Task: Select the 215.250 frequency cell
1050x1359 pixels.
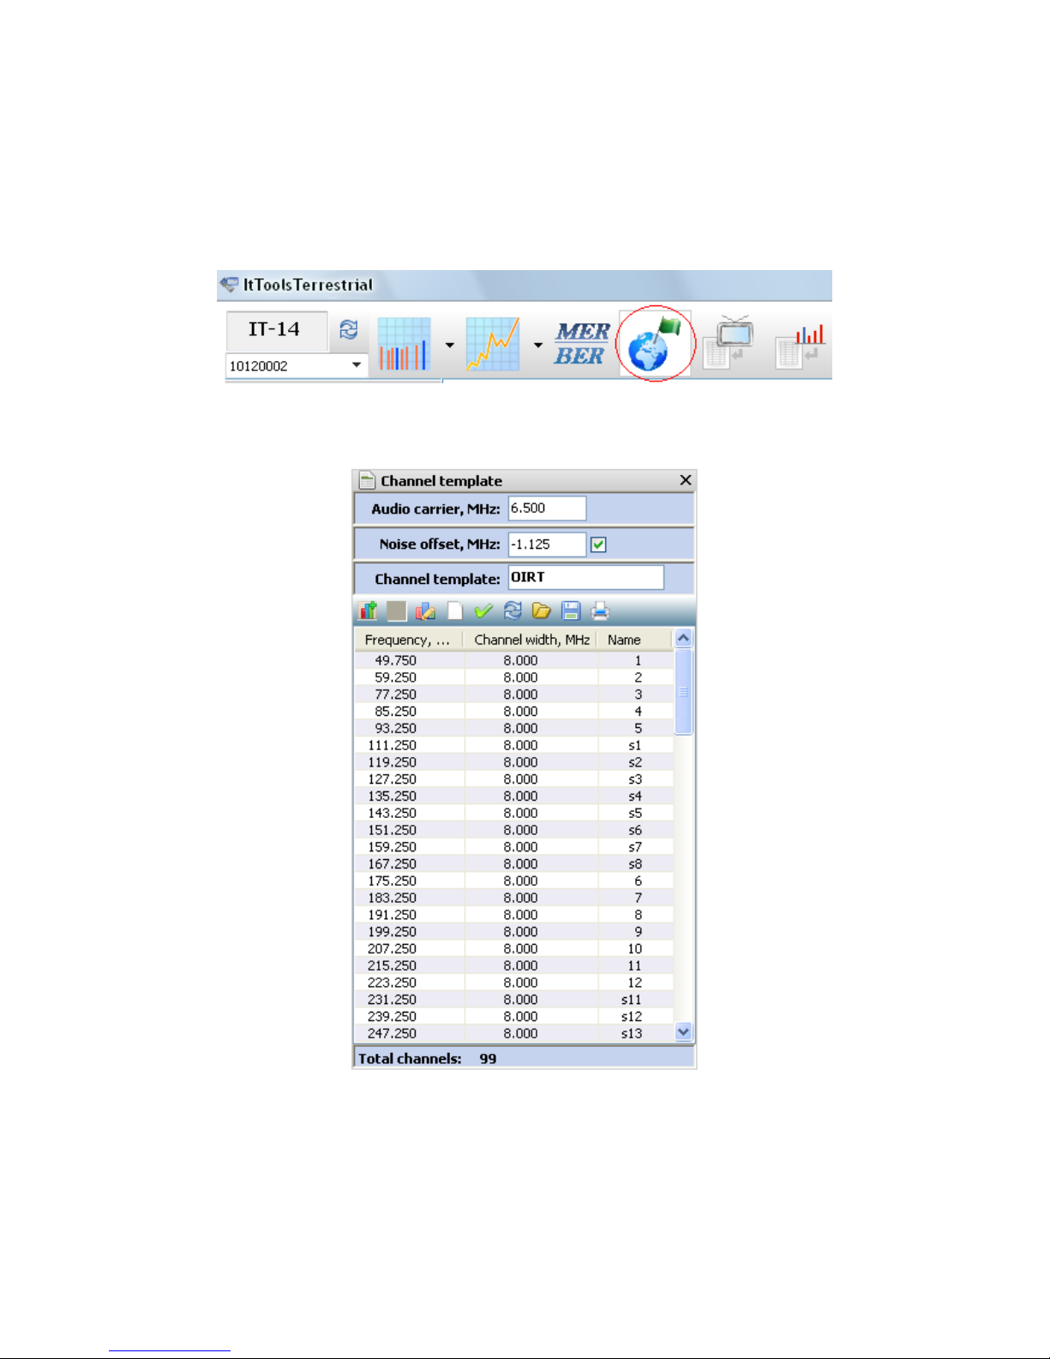Action: tap(410, 965)
